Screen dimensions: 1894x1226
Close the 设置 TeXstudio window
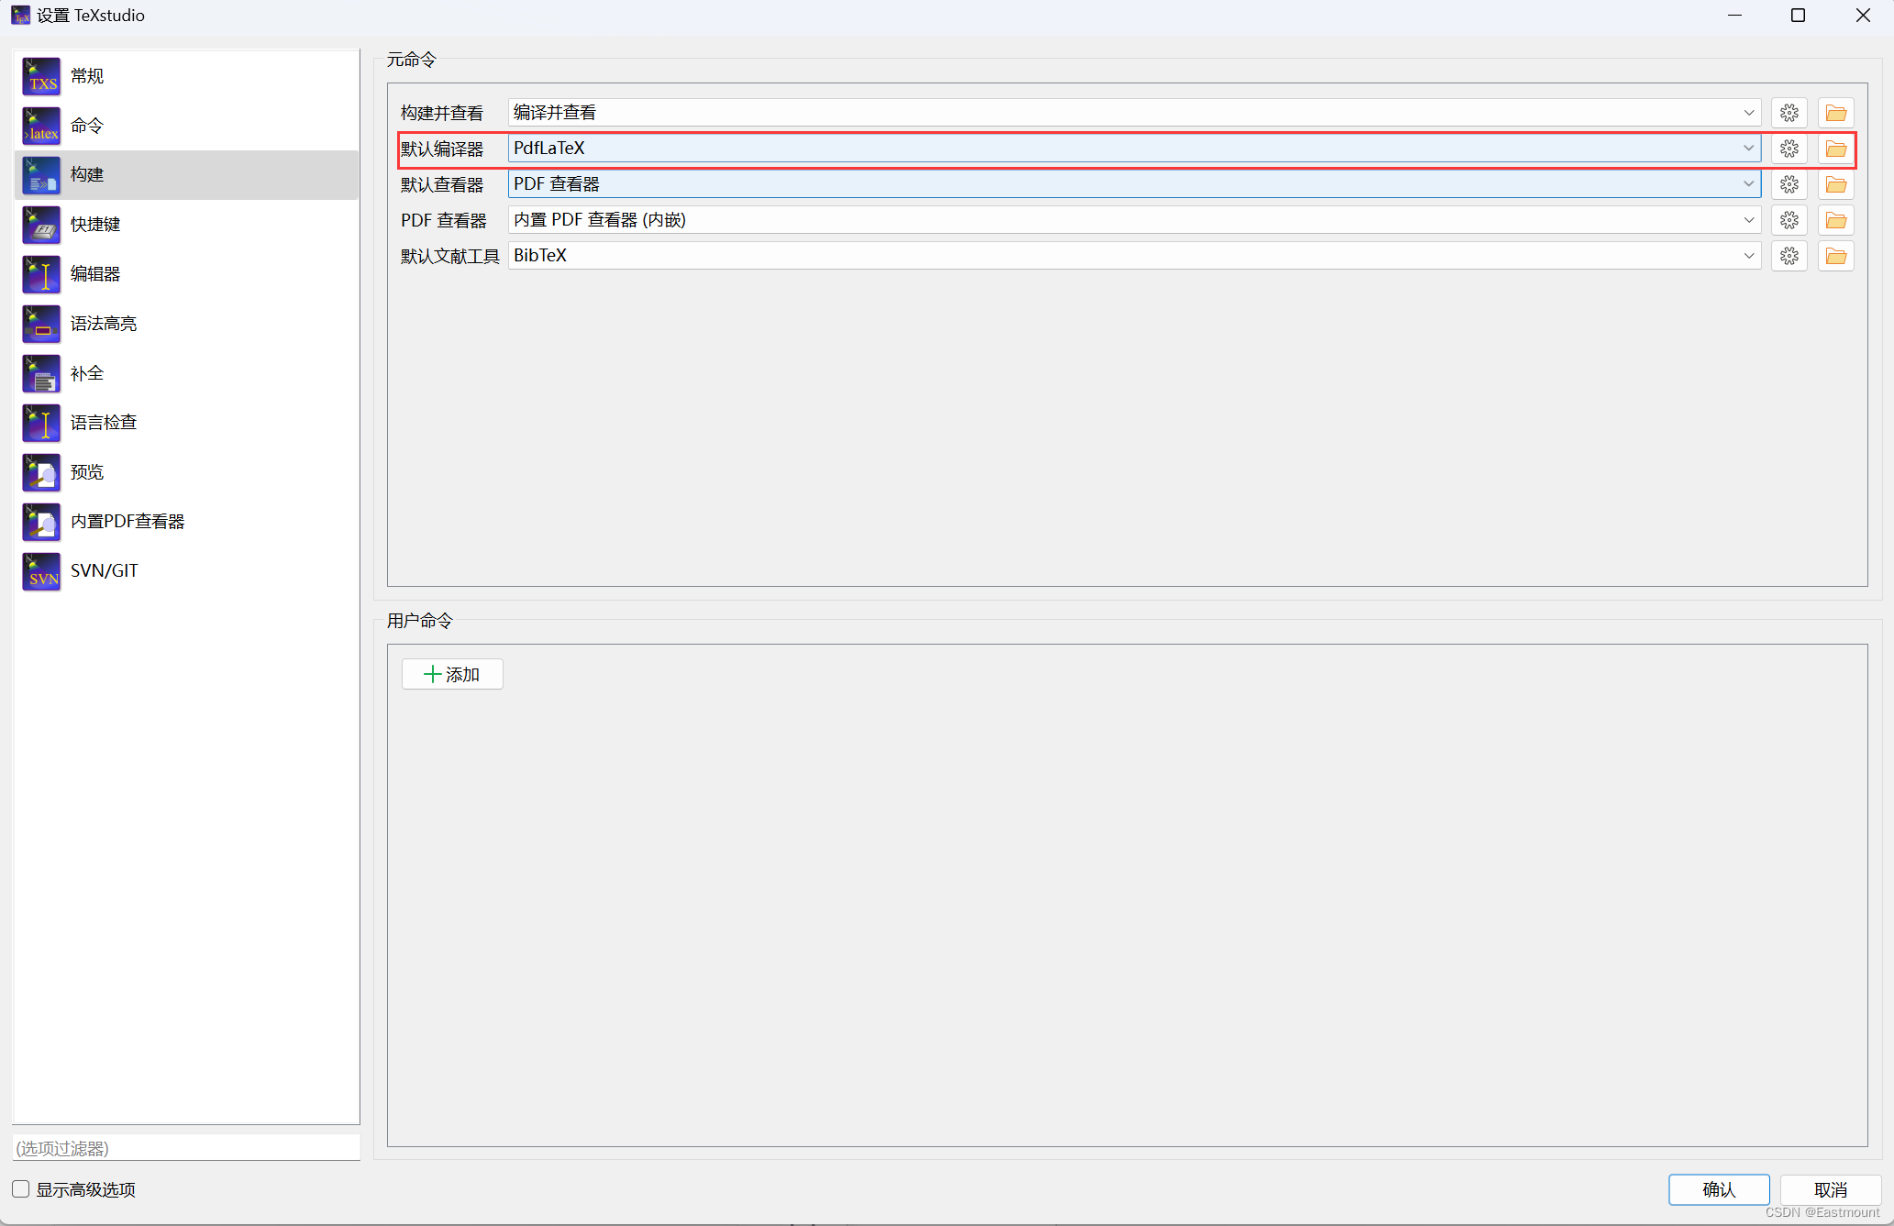tap(1863, 16)
